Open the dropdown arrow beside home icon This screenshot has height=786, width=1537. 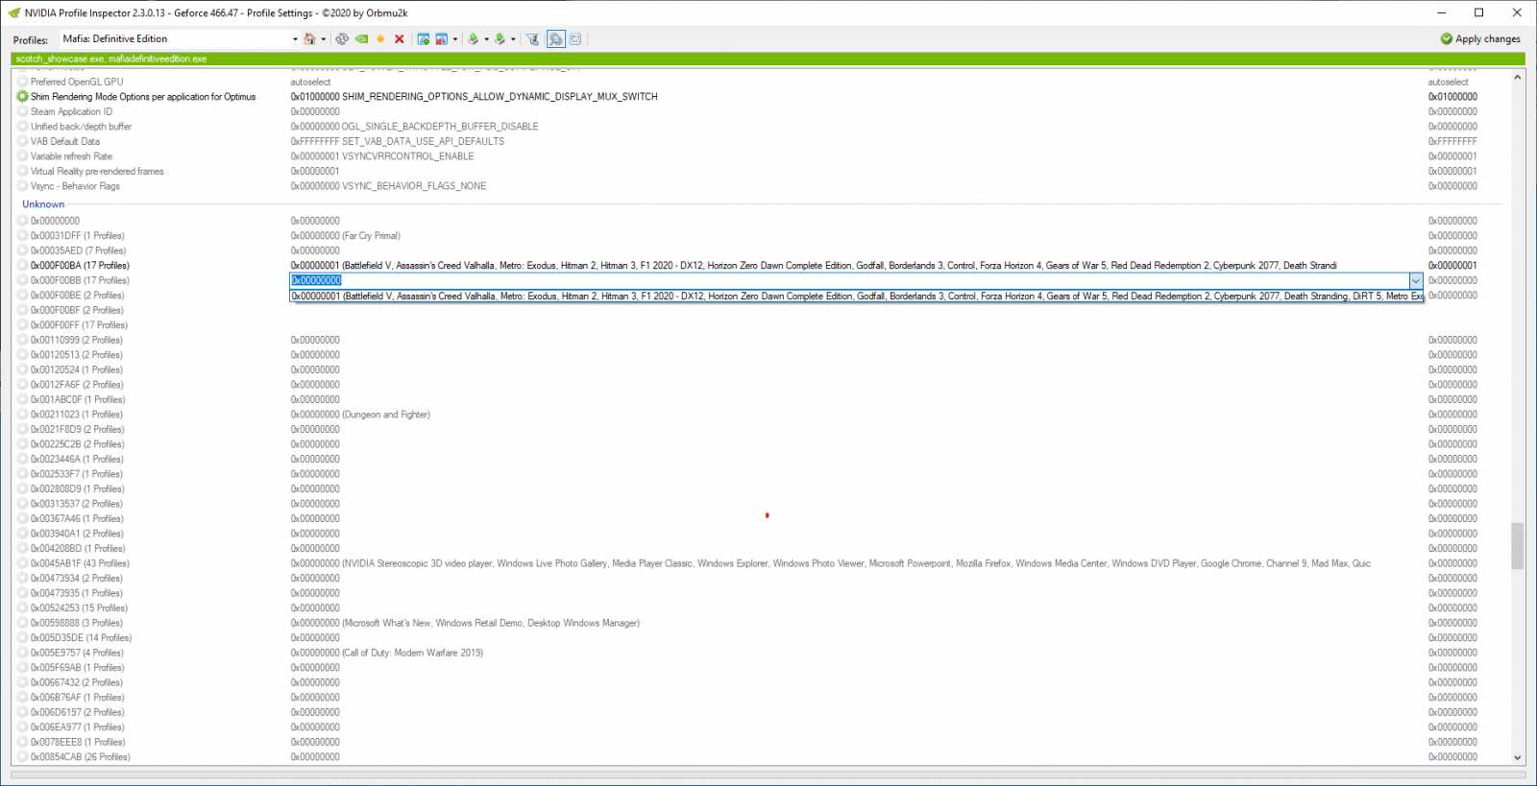[x=323, y=39]
